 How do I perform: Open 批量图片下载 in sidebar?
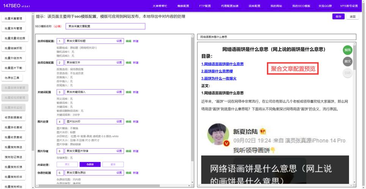14,68
